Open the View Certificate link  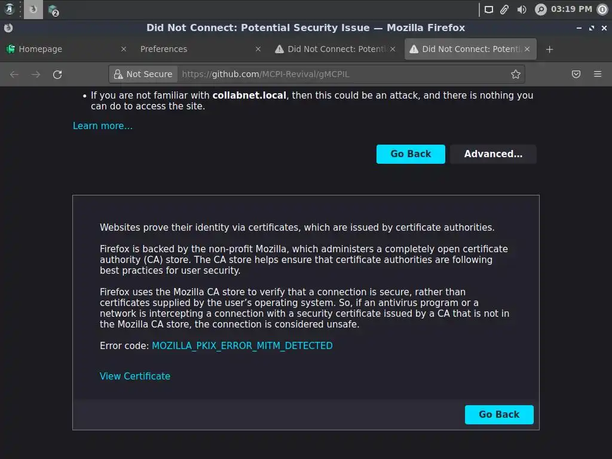click(x=135, y=377)
